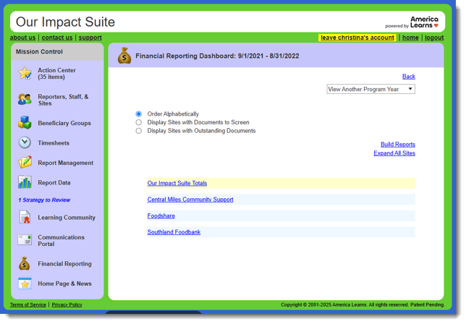Go to the support page in top navigation
This screenshot has width=466, height=324.
click(90, 38)
